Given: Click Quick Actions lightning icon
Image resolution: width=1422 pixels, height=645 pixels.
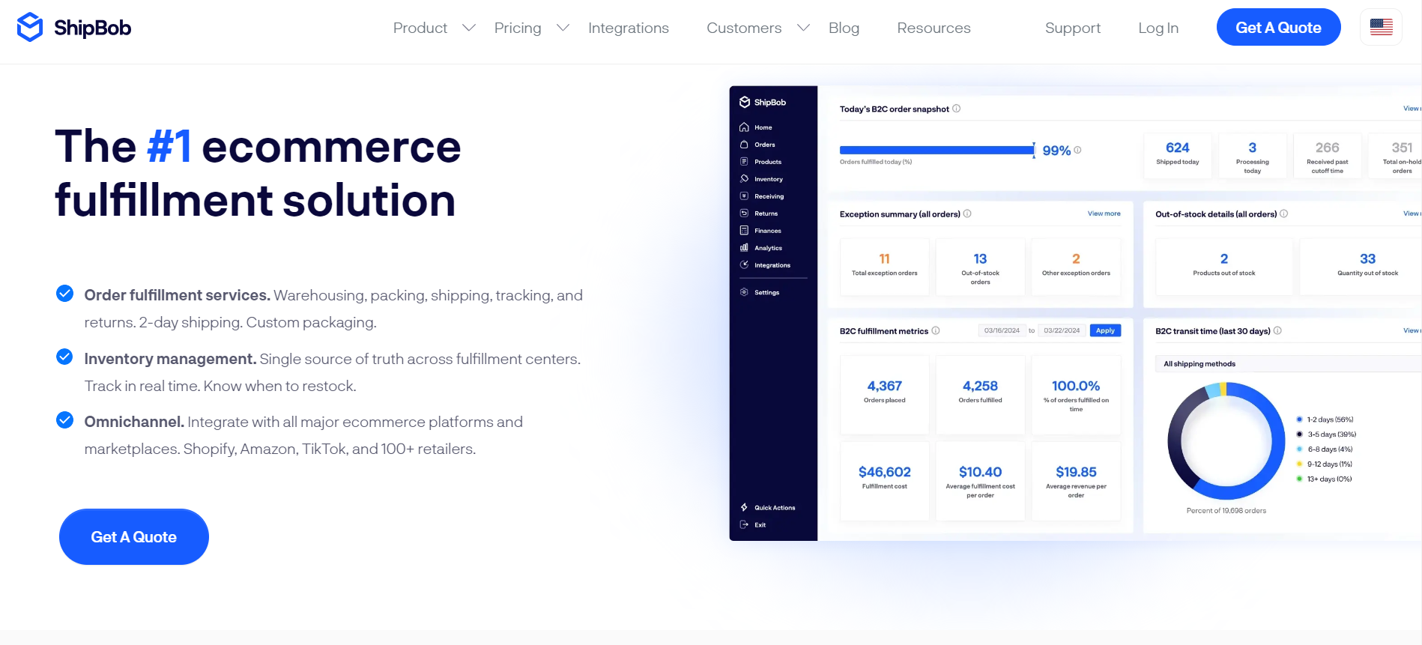Looking at the screenshot, I should point(744,507).
